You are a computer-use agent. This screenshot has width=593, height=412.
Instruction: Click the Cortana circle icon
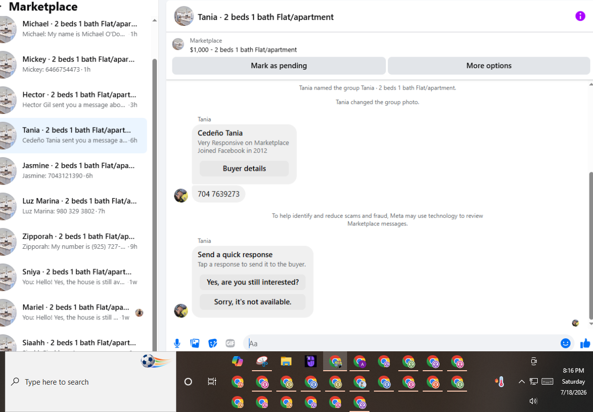point(188,382)
